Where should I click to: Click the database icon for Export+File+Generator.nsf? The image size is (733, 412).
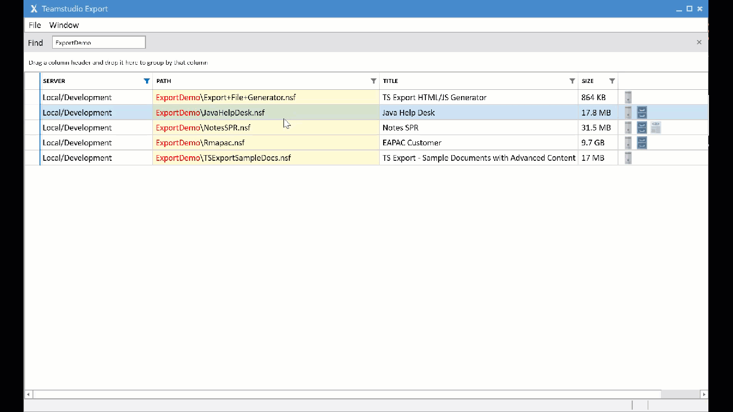628,97
